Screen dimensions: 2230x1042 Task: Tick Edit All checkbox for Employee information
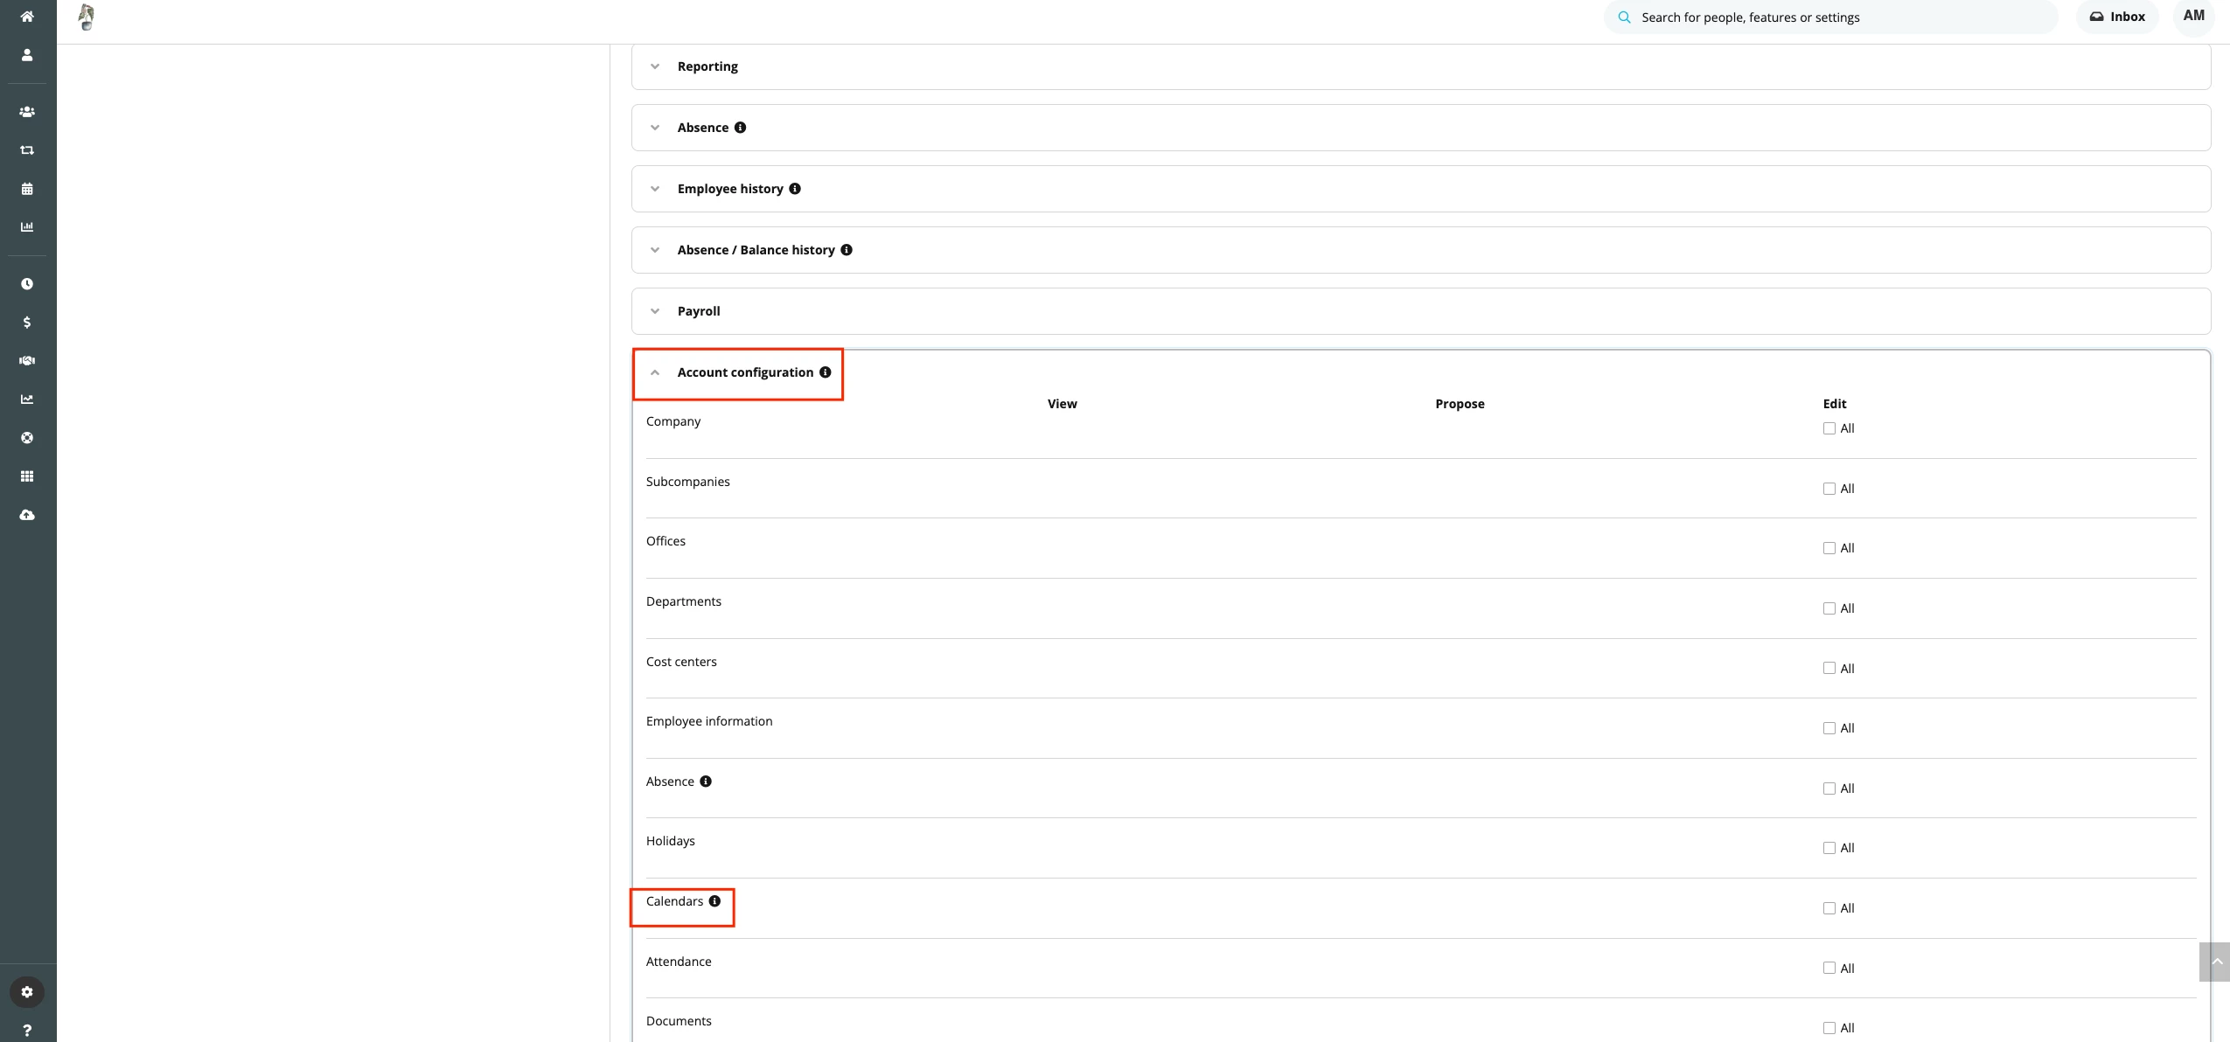[1829, 728]
